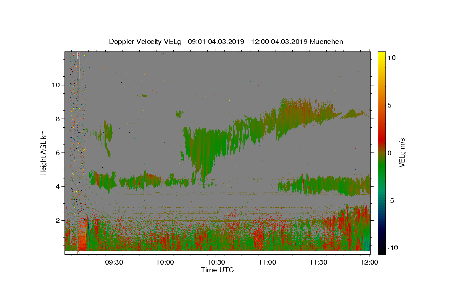
Task: Click the 'Height AGL km' axis title
Action: point(44,152)
